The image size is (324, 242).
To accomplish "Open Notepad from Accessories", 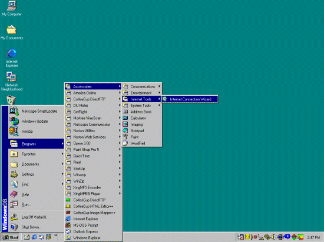I will pos(142,130).
